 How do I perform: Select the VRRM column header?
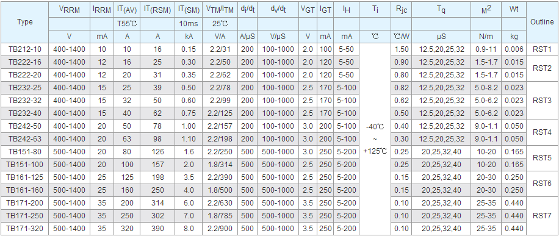[69, 10]
